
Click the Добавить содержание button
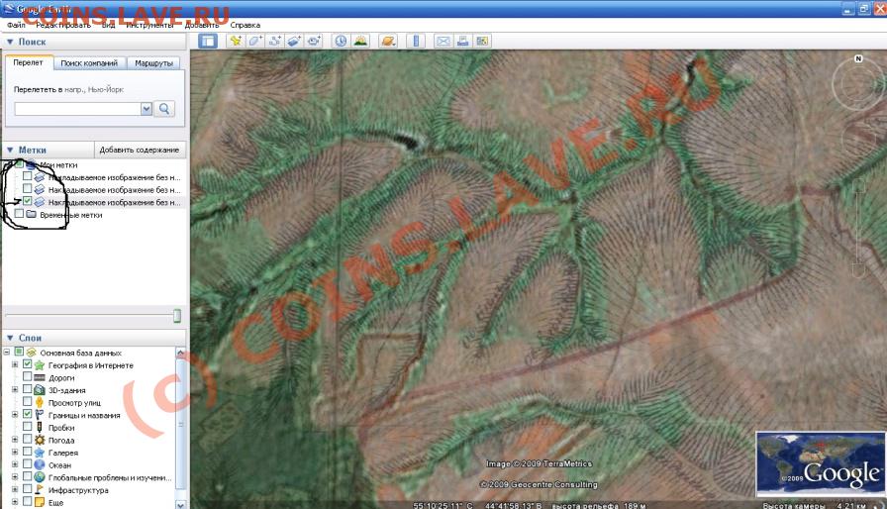tap(140, 150)
